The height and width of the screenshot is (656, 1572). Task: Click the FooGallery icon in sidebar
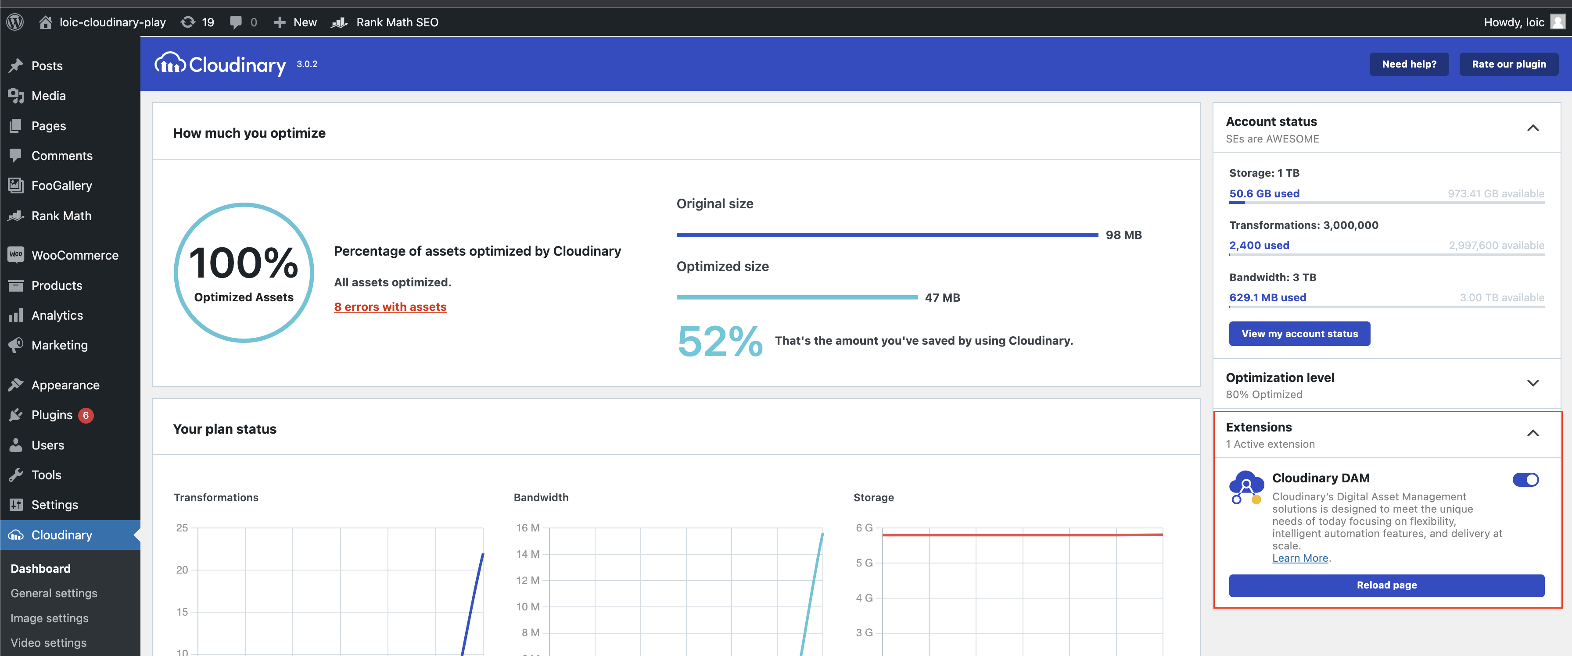(16, 185)
